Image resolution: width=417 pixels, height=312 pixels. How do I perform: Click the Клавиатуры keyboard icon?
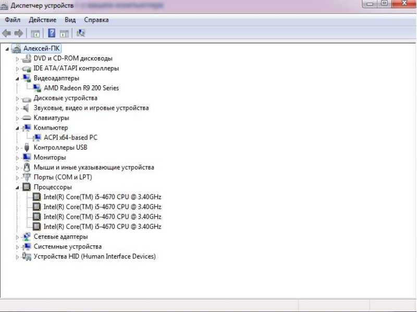coord(27,118)
